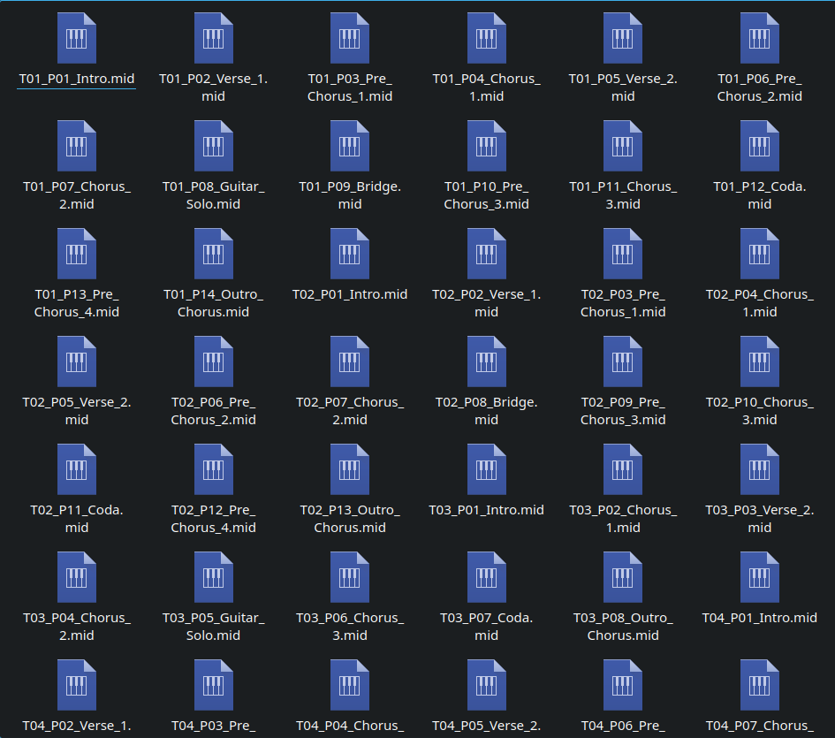The width and height of the screenshot is (835, 738).
Task: Click the T01_P12_Coda.mid file icon
Action: 759,146
